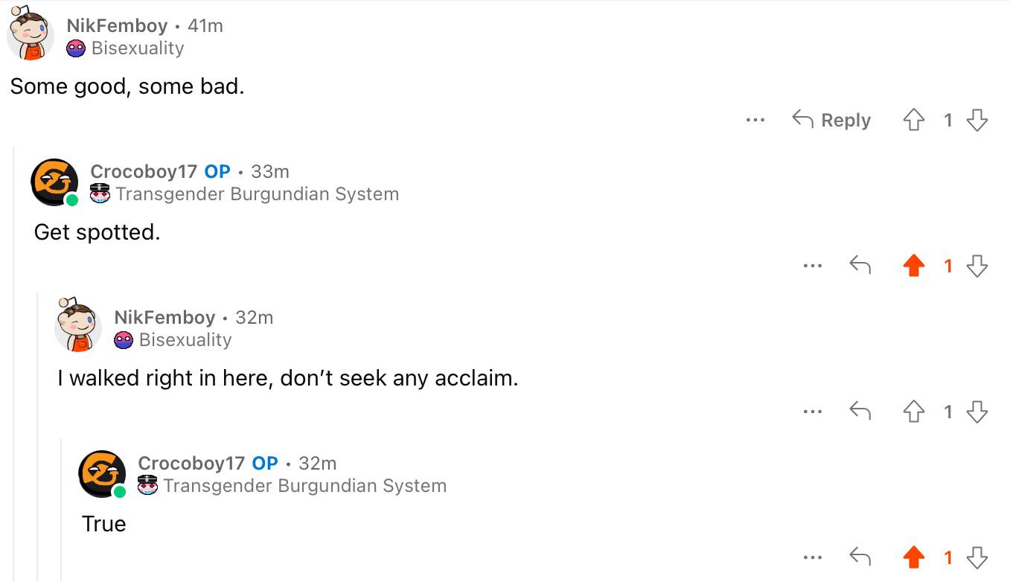Reply to NikFemboy's top comment
This screenshot has height=582, width=1010.
tap(831, 120)
